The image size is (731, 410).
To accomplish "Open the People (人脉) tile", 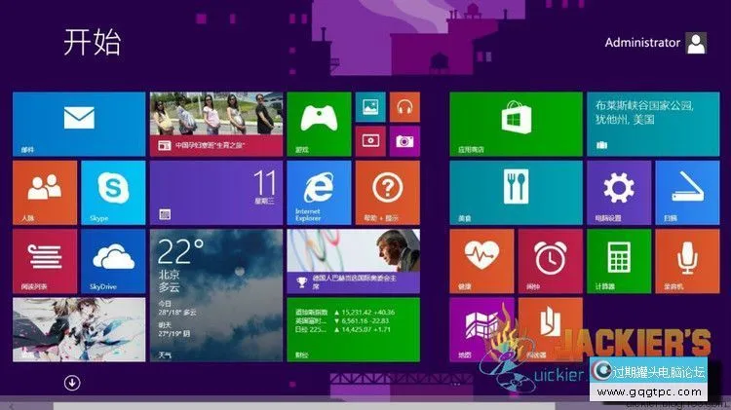I will tap(44, 192).
